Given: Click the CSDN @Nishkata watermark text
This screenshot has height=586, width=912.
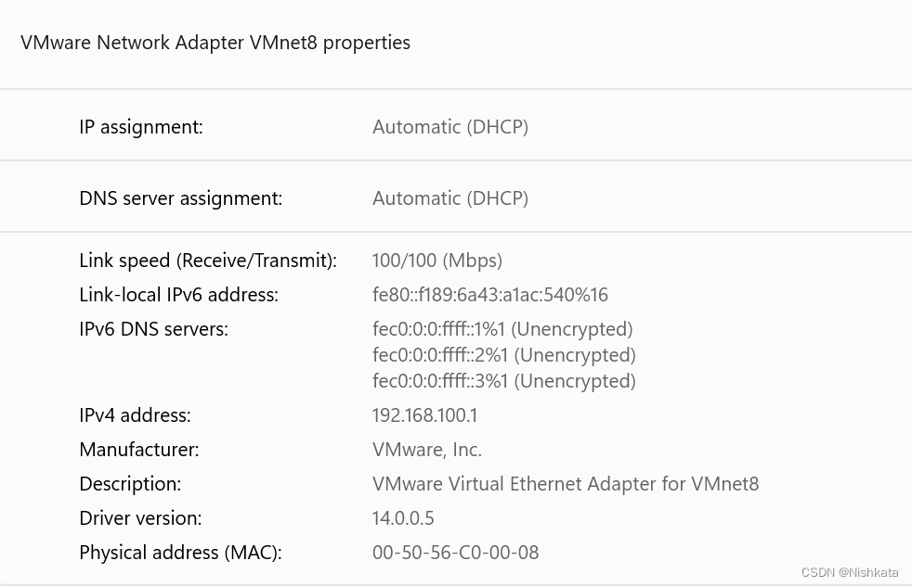Looking at the screenshot, I should point(849,572).
